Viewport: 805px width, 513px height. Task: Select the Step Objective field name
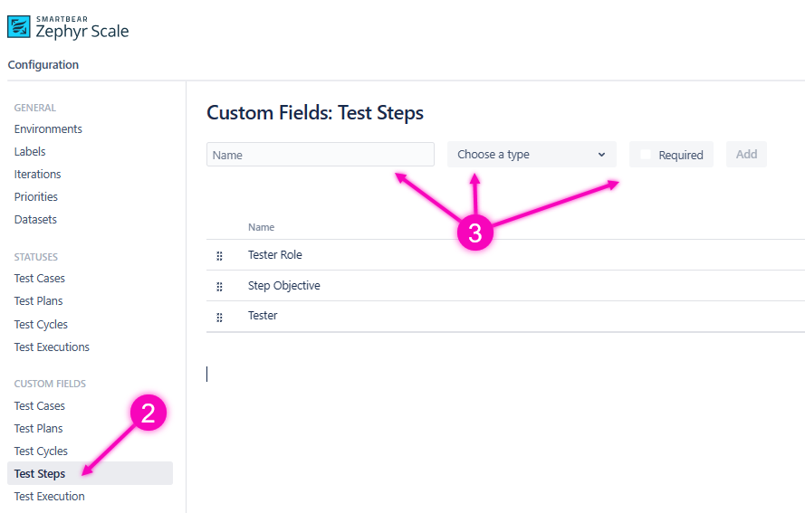[x=284, y=286]
